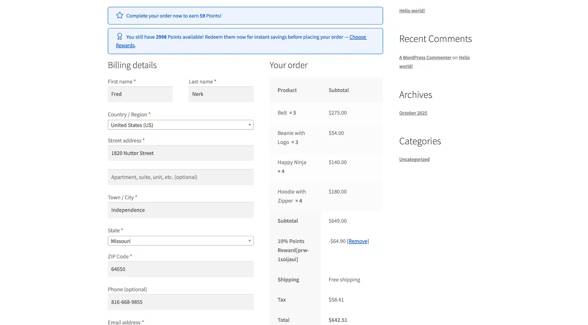Screen dimensions: 588x325
Task: Click the Billing details heading
Action: tap(132, 65)
